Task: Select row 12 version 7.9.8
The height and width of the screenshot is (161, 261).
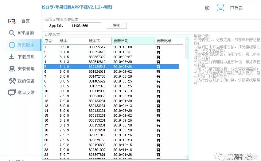Action: 111,101
